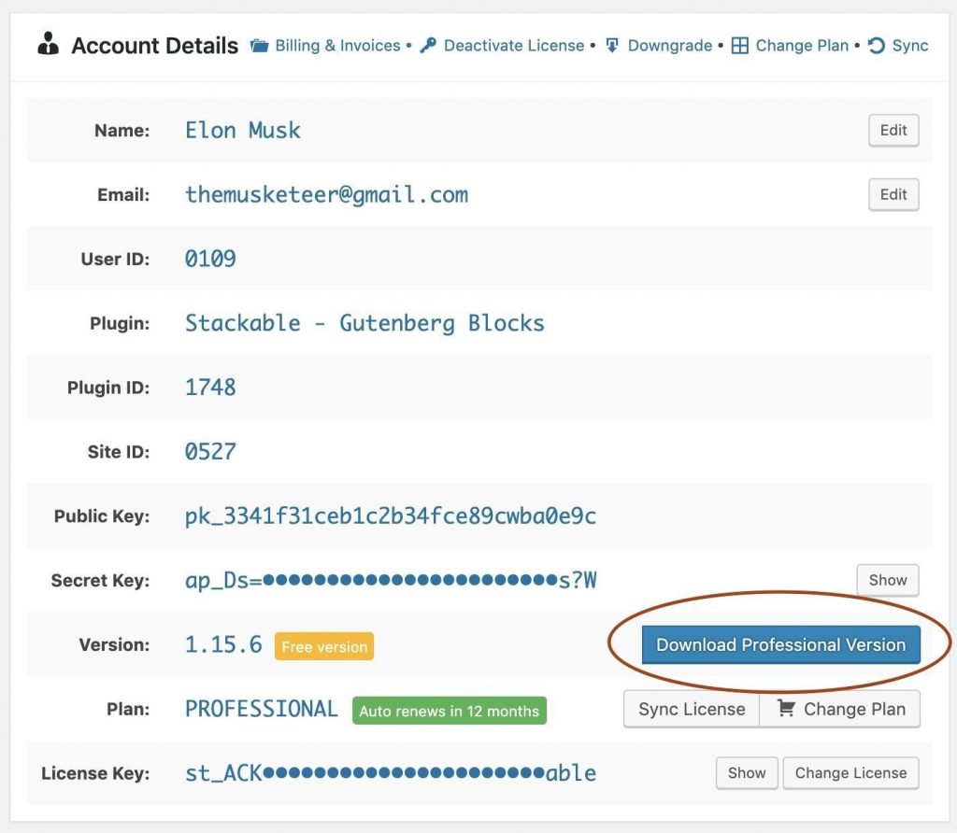957x833 pixels.
Task: Select version number 1.15.6
Action: 223,644
